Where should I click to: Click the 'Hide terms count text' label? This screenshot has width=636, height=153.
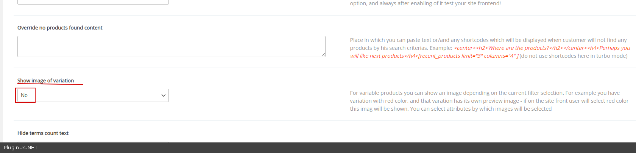pos(43,133)
